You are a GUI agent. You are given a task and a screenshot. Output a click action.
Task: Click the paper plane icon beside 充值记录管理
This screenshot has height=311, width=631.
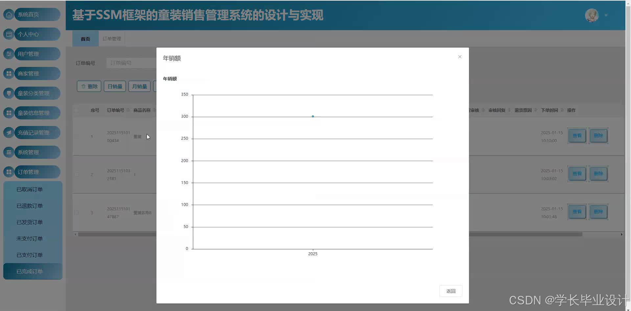click(x=9, y=133)
